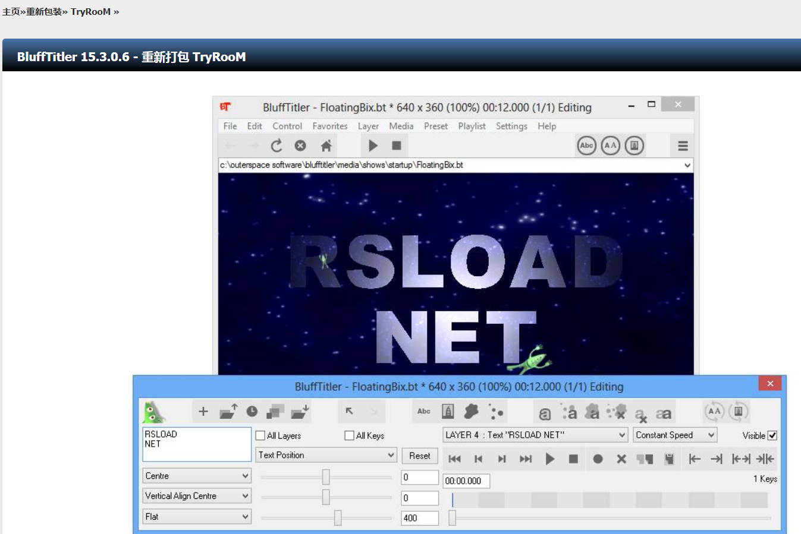Click the circled letter a icon
The height and width of the screenshot is (534, 801).
tap(545, 413)
